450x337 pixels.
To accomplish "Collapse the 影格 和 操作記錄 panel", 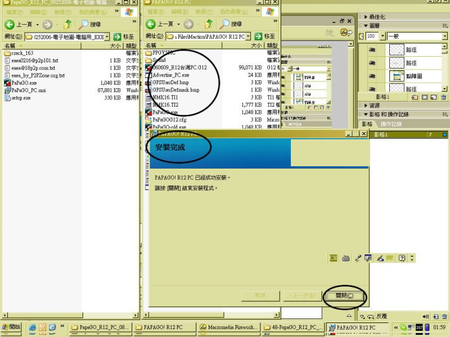I will click(366, 115).
